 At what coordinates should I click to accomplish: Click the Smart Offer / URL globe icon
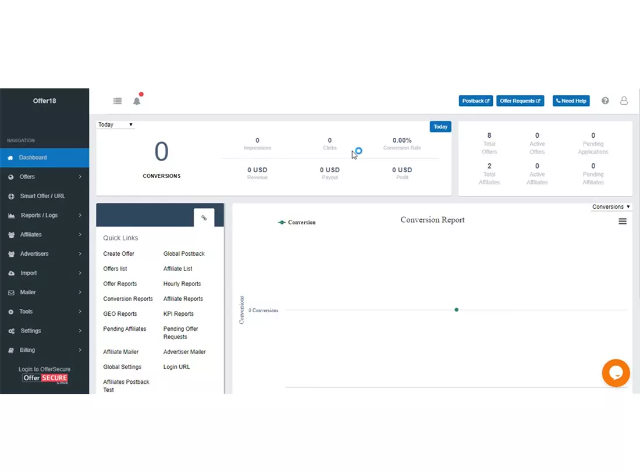click(x=11, y=196)
